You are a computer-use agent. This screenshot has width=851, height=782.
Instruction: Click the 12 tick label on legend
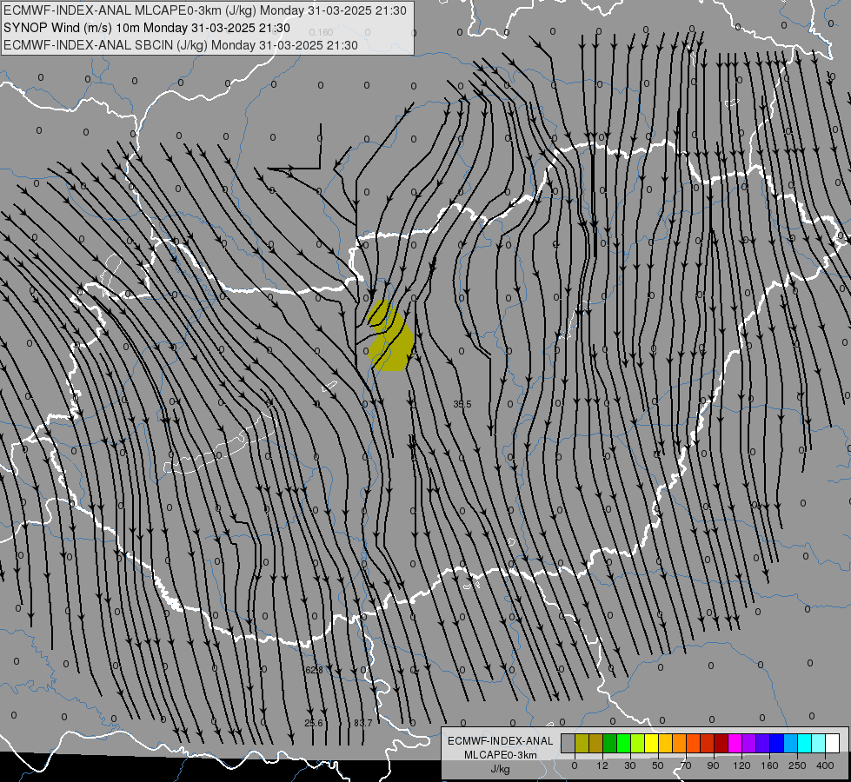pyautogui.click(x=602, y=765)
